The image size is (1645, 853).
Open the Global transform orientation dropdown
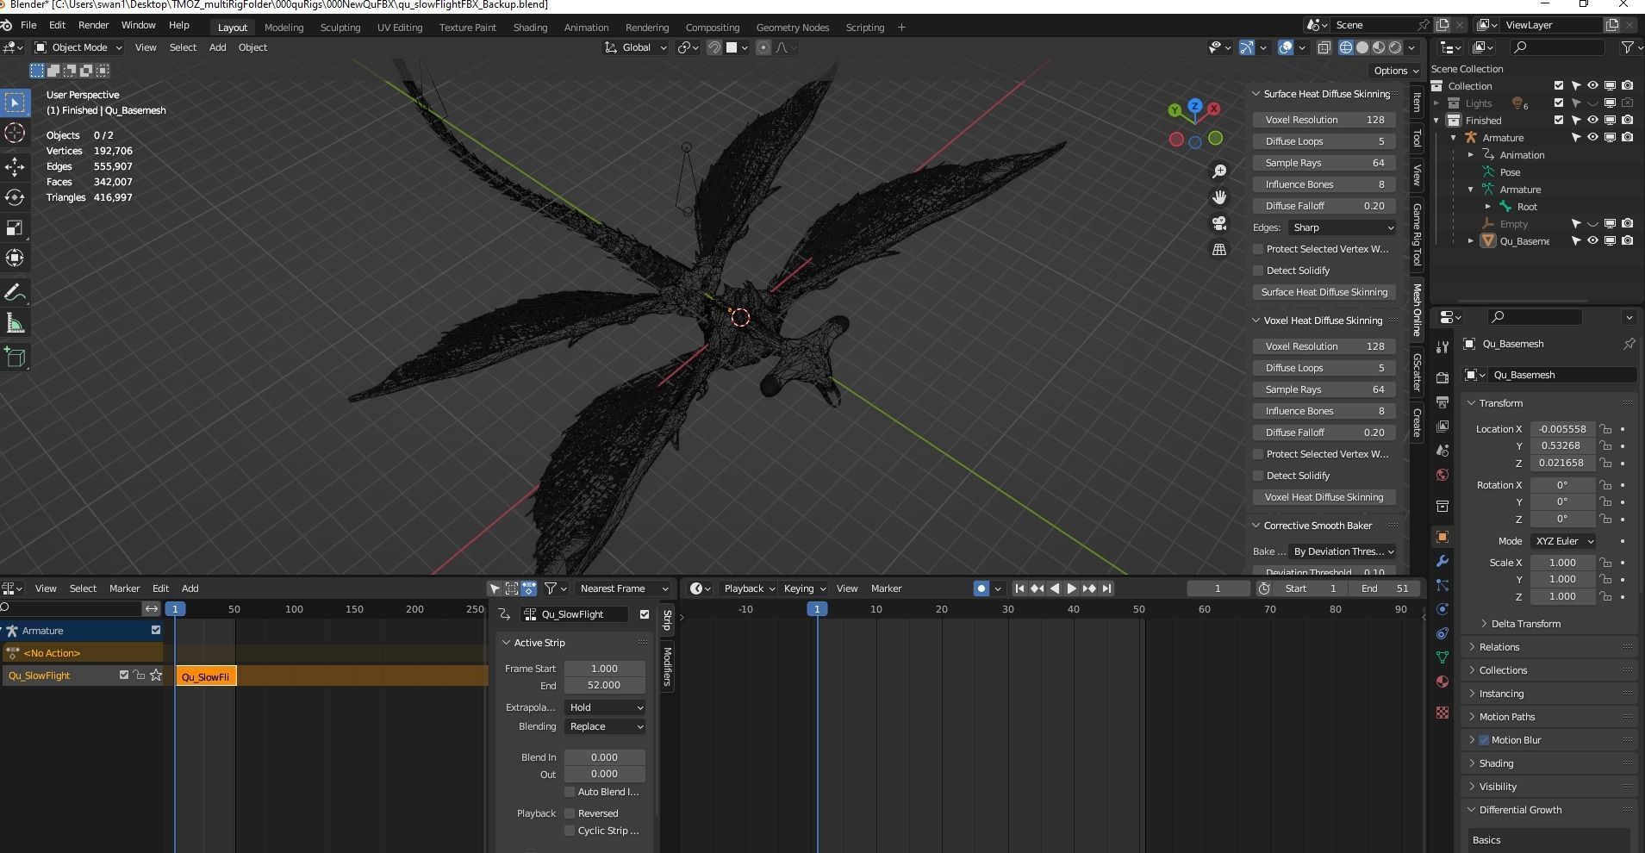(x=636, y=47)
